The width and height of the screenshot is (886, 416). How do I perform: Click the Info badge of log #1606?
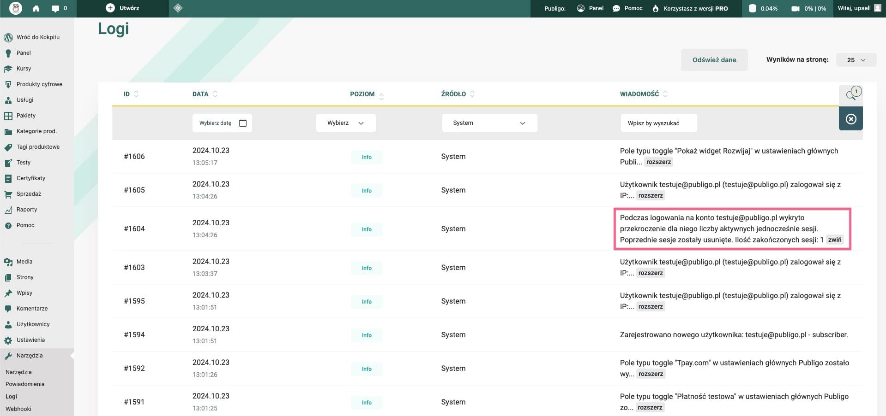pos(367,157)
